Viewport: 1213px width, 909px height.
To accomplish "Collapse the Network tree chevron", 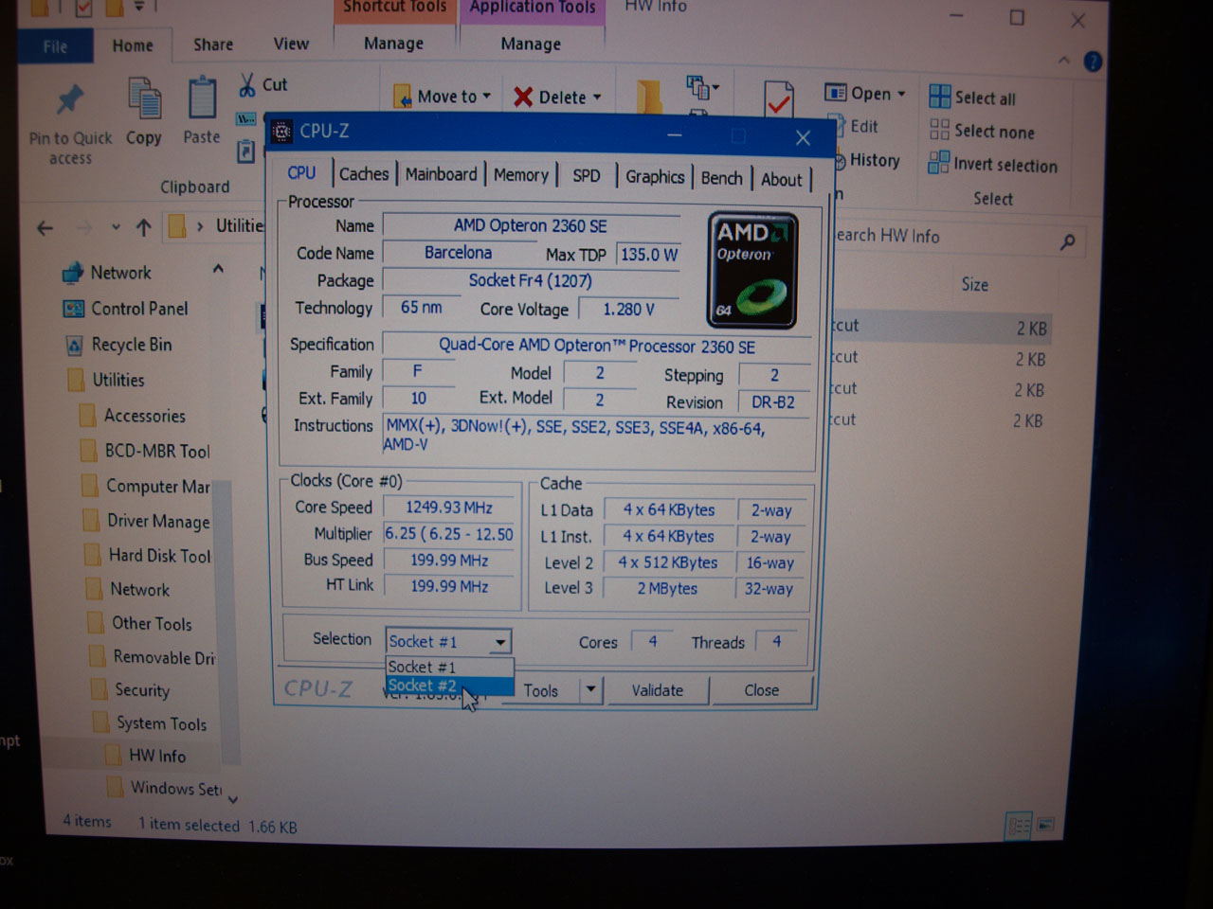I will (218, 270).
